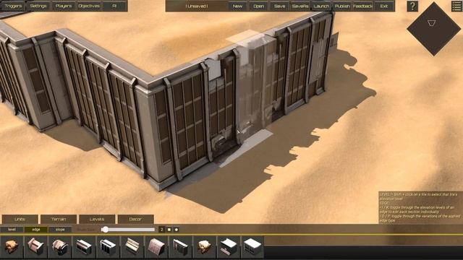Switch to the Levels tab

point(97,219)
